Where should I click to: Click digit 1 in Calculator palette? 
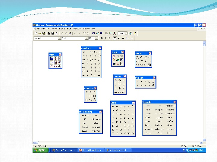(x=87, y=71)
